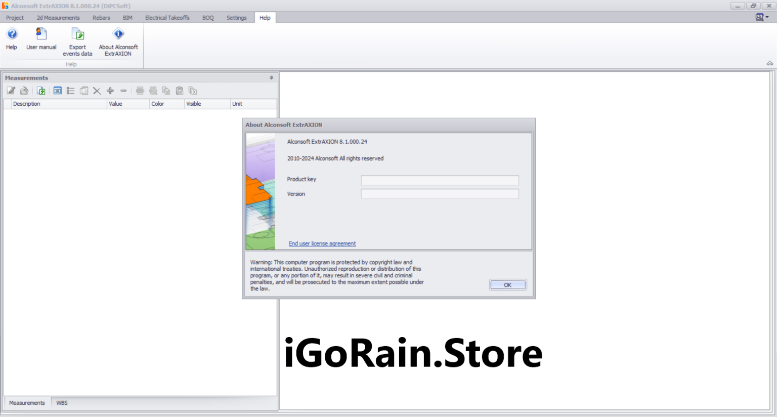The image size is (777, 417).
Task: Open About Alconsoft ExtrAXION from ribbon
Action: click(x=118, y=34)
